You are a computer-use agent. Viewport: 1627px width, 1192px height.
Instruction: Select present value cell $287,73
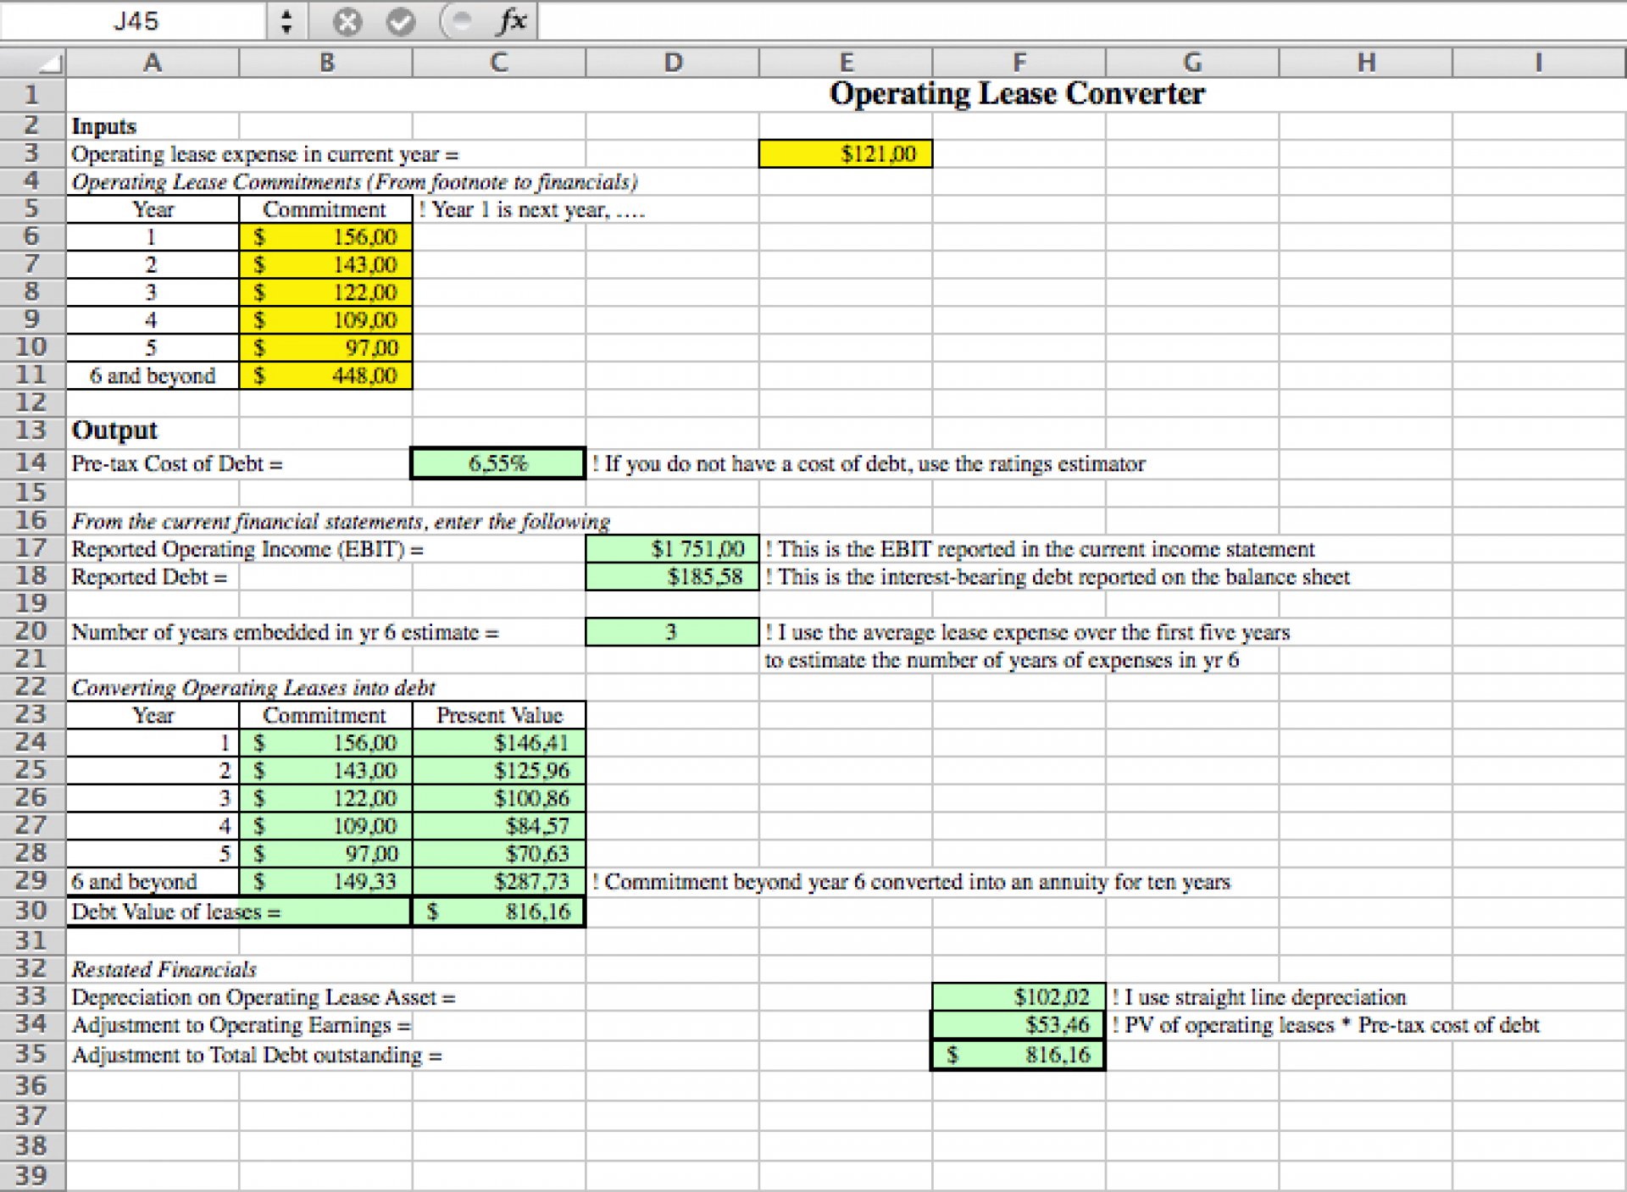[499, 881]
